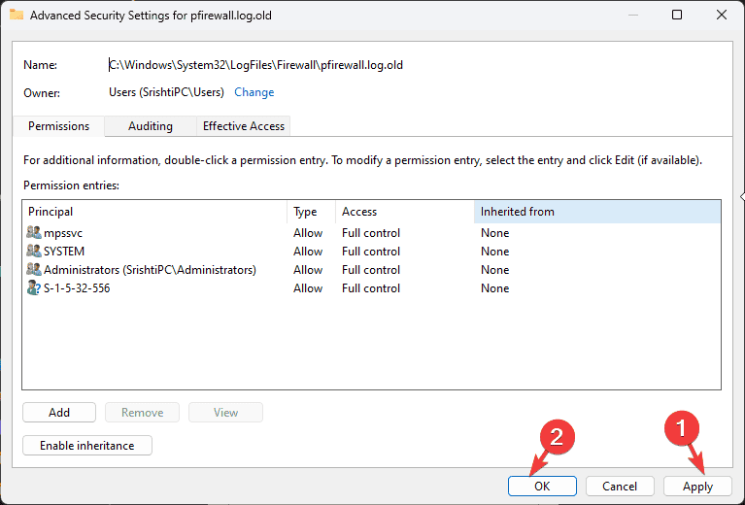
Task: Click Full control in the Administrators row
Action: point(371,269)
